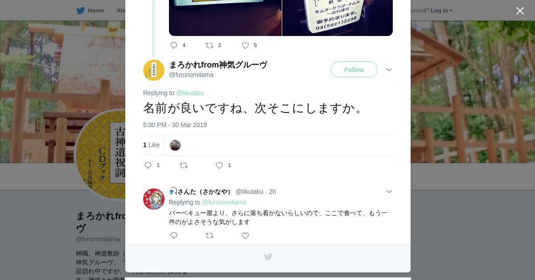
Task: Retweet tikutaku's bottom reply tweet
Action: pos(210,236)
